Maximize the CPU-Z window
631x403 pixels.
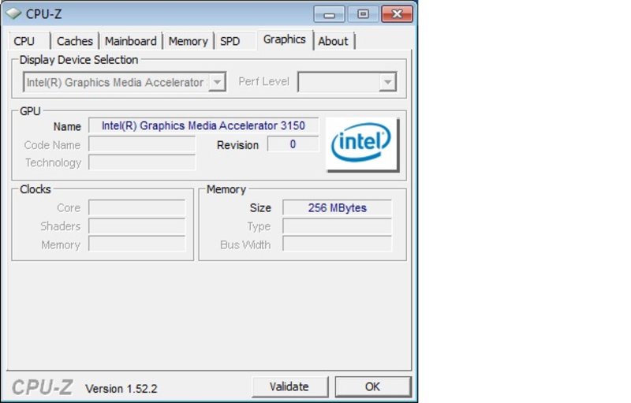click(x=364, y=14)
